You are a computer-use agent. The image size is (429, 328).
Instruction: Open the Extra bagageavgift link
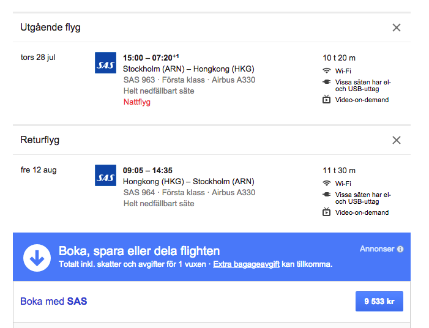(x=246, y=264)
